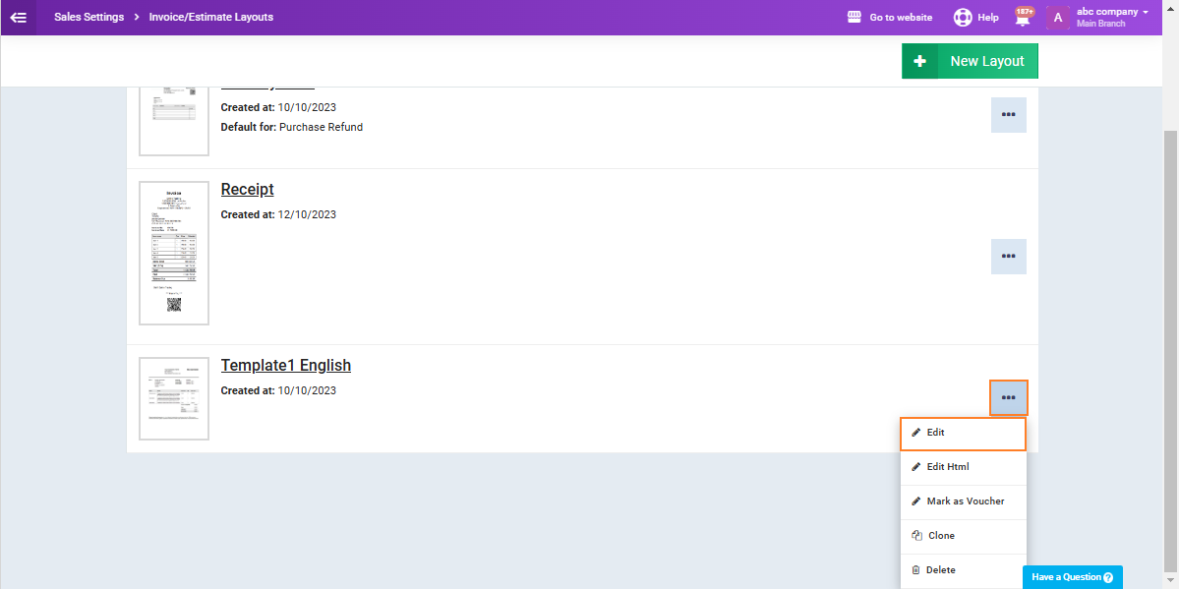The image size is (1179, 589).
Task: Click the plus icon on New Layout
Action: click(x=919, y=61)
